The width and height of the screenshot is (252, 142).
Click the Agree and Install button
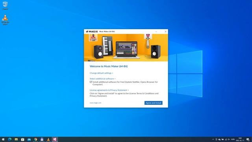tap(153, 103)
